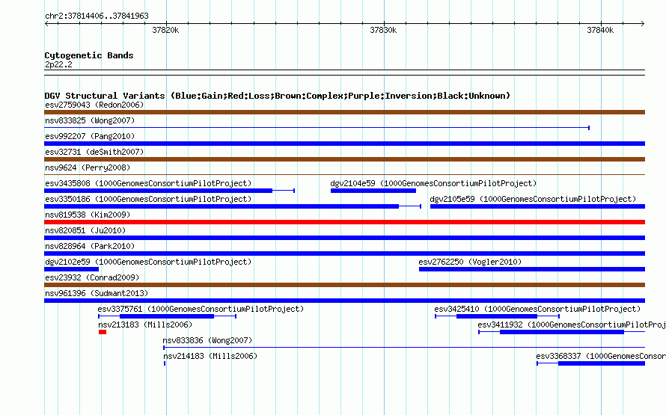666x415 pixels.
Task: Click the small red nsv213183 loss marker
Action: tap(103, 332)
